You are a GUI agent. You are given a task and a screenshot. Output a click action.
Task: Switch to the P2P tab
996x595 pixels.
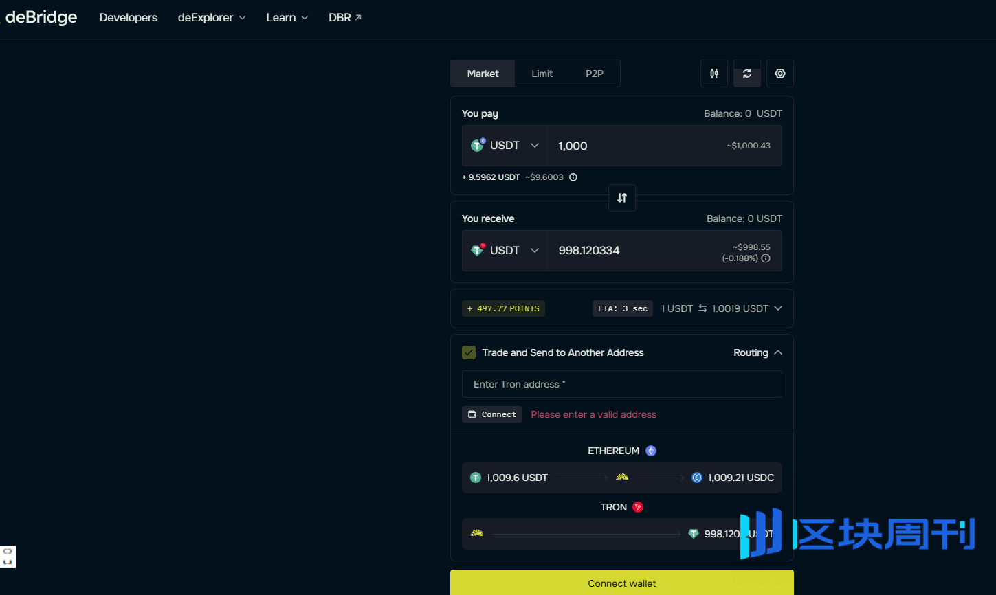[595, 74]
